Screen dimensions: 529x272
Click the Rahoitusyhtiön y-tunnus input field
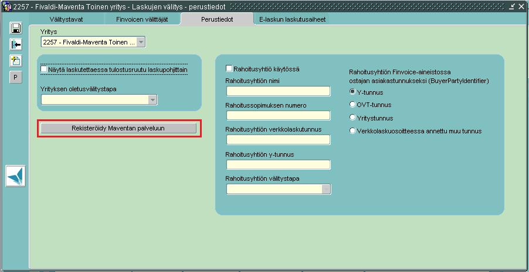pyautogui.click(x=279, y=164)
